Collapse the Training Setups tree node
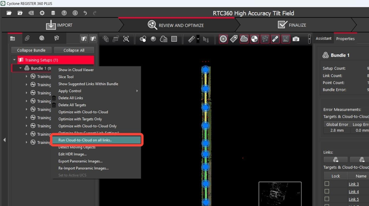The image size is (369, 206). click(14, 60)
